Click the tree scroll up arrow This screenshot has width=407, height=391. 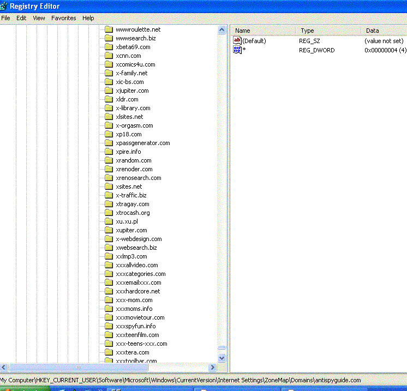click(x=222, y=30)
